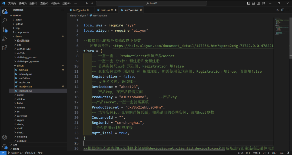Open the 编辑(E) menu

23,3
